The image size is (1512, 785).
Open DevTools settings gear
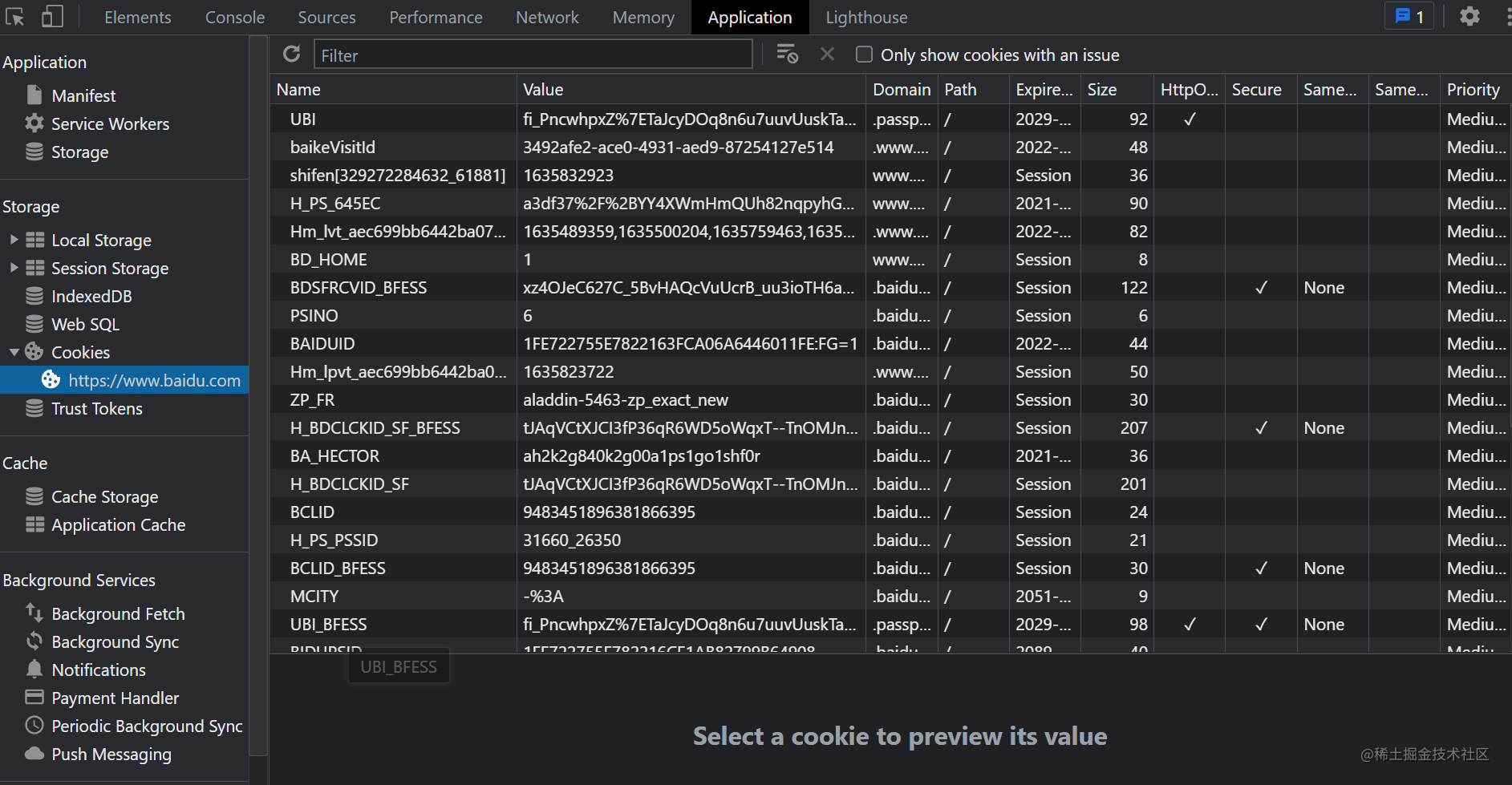(1469, 16)
